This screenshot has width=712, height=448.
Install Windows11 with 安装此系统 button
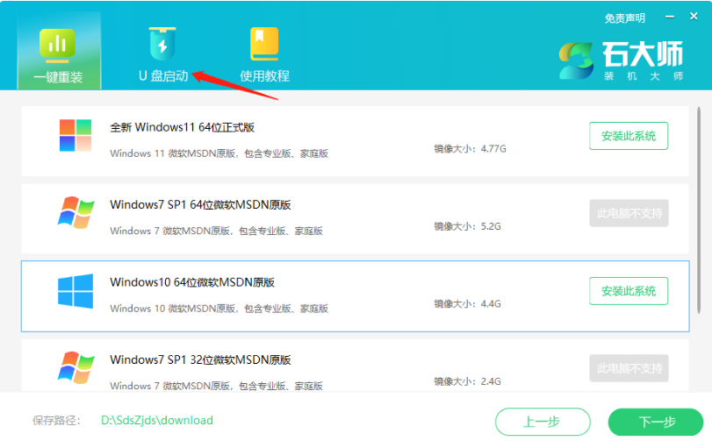(x=629, y=136)
